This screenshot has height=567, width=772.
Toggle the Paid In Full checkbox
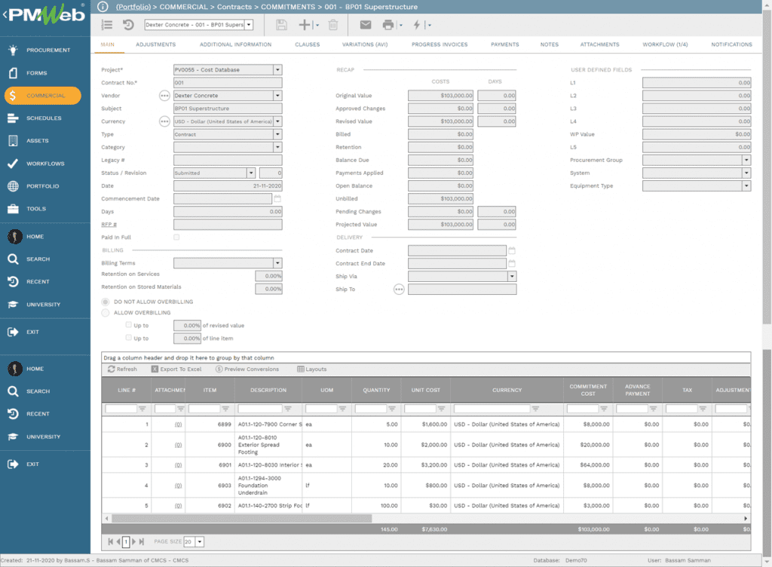[176, 238]
